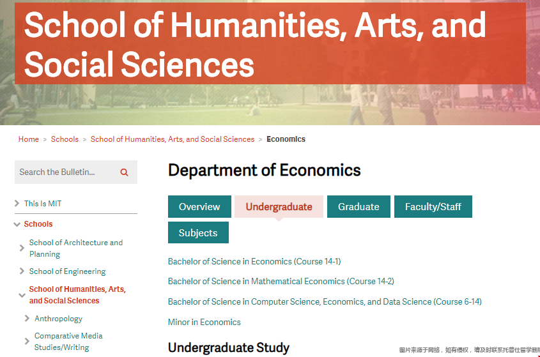Navigate to Schools breadcrumb link
Viewport: 540px width, 357px height.
(65, 139)
